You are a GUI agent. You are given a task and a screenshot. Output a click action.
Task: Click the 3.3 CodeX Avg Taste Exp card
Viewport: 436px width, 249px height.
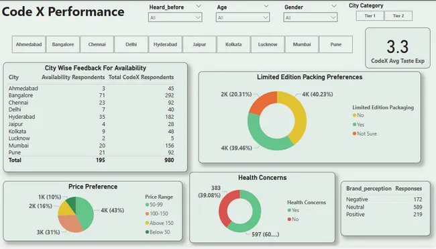point(398,48)
